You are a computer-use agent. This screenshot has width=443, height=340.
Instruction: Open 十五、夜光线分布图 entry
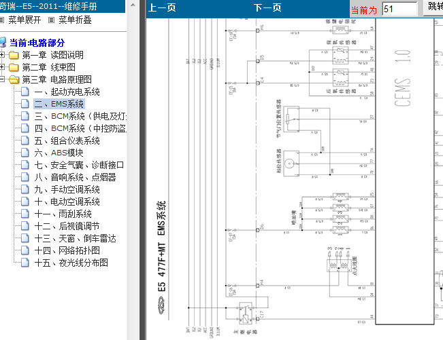tap(71, 263)
